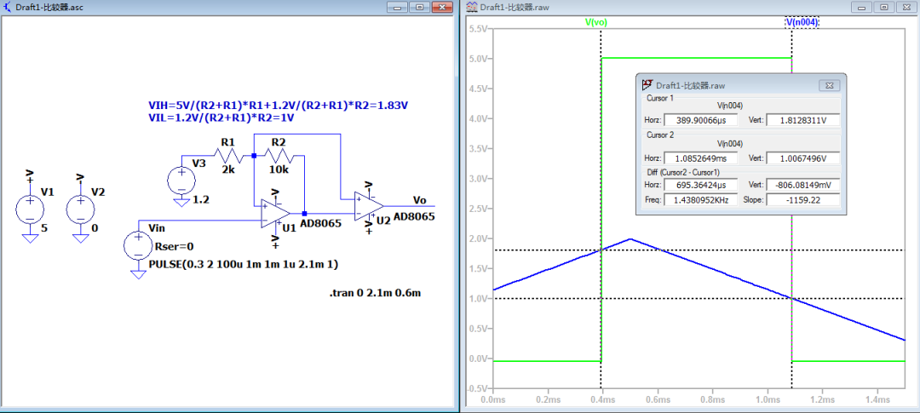Select the V1 voltage source symbol

click(x=28, y=209)
